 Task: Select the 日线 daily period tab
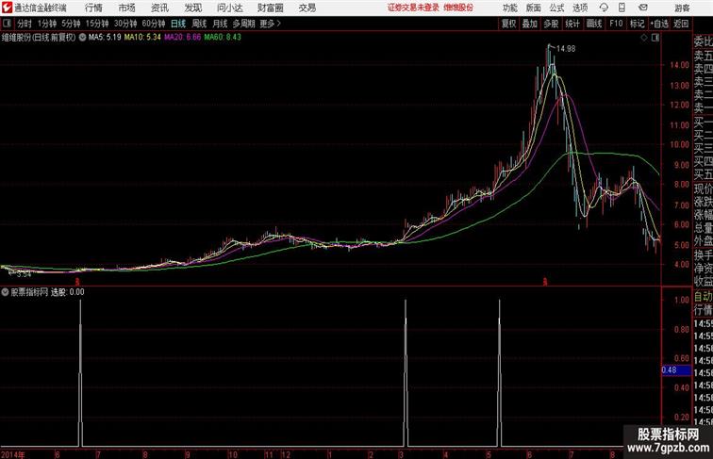[178, 24]
